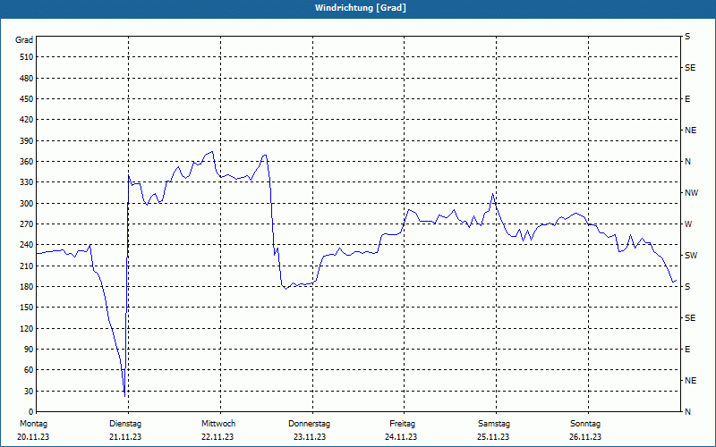
Task: Click the 'N' compass label level with 0
Action: (687, 412)
